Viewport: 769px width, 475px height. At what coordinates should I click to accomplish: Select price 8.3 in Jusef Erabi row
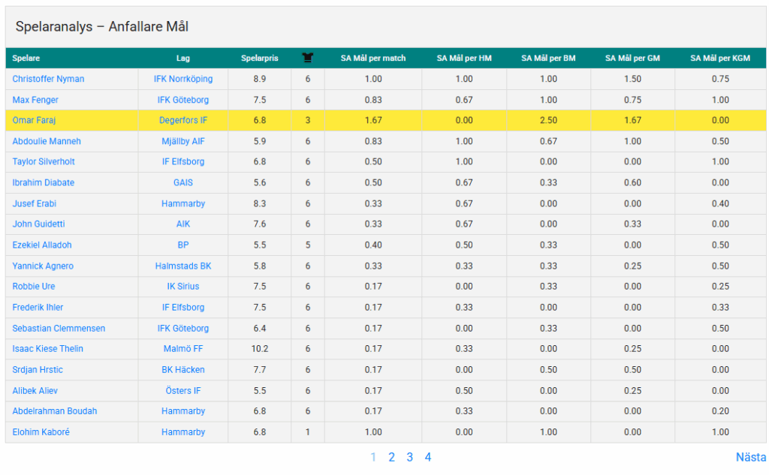pyautogui.click(x=259, y=203)
